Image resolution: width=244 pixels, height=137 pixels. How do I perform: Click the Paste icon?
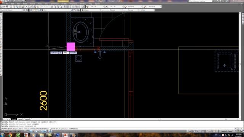click(32, 7)
